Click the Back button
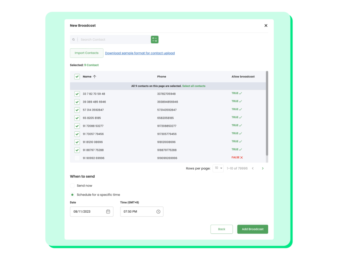 [221, 229]
